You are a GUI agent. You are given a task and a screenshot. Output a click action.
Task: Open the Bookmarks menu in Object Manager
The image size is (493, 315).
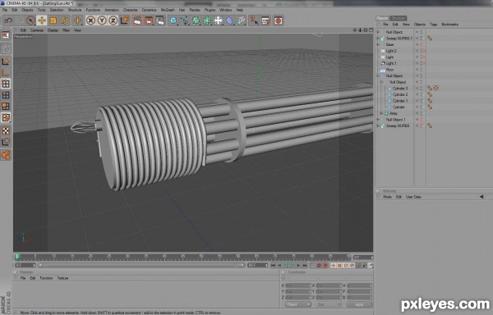pos(450,24)
